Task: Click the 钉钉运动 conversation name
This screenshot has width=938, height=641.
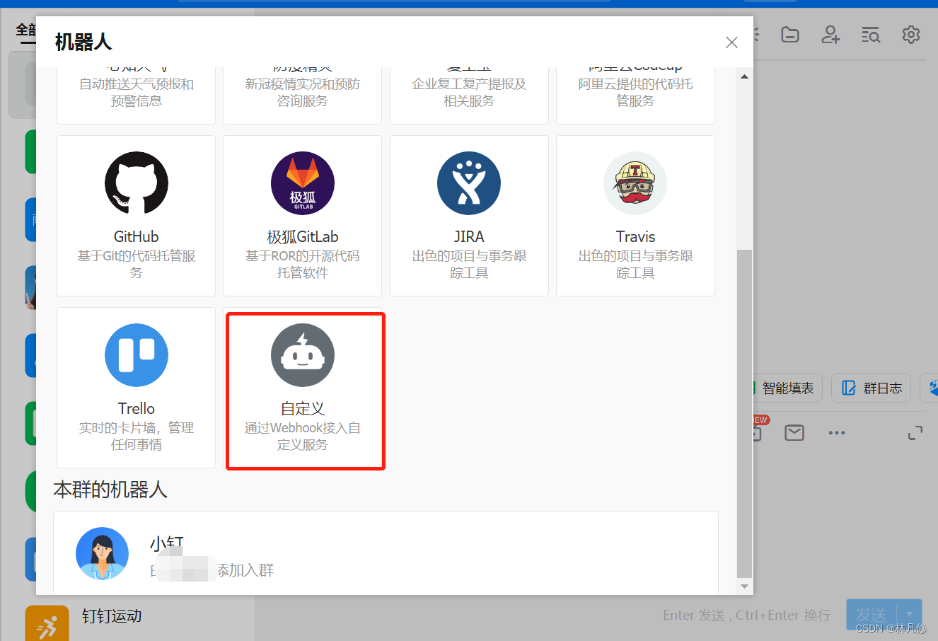Action: point(112,616)
